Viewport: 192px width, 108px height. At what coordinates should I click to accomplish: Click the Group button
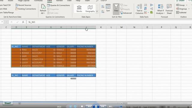click(180, 5)
